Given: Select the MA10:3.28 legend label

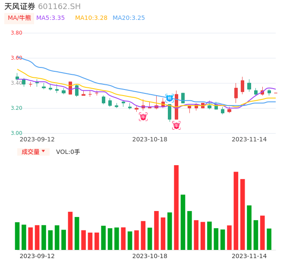Looking at the screenshot, I should point(91,18).
